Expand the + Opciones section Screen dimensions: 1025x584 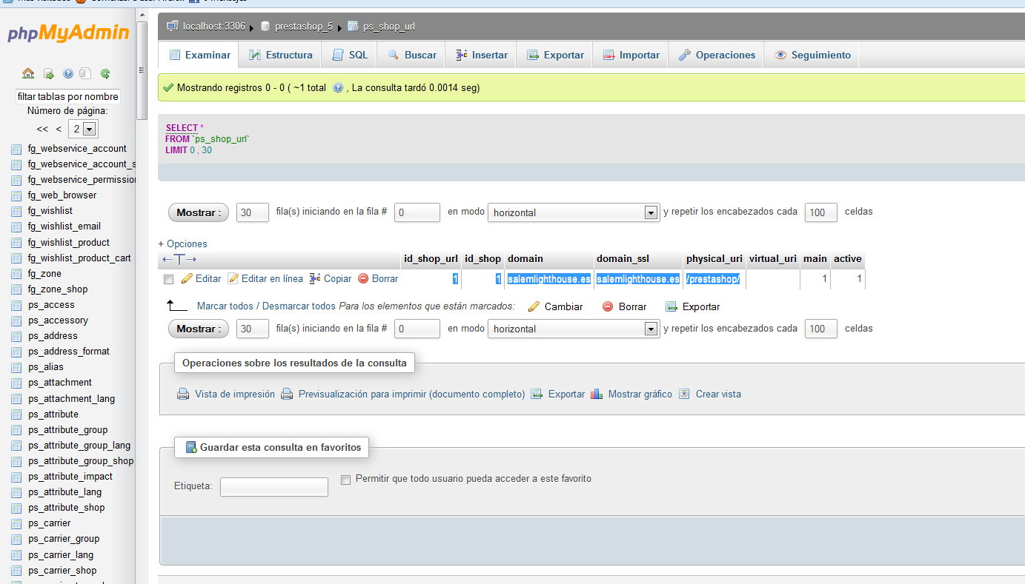(182, 244)
